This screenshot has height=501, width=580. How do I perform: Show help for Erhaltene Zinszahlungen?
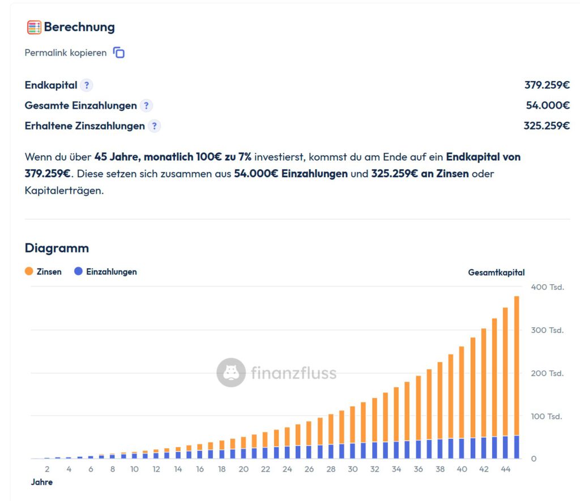[x=154, y=126]
